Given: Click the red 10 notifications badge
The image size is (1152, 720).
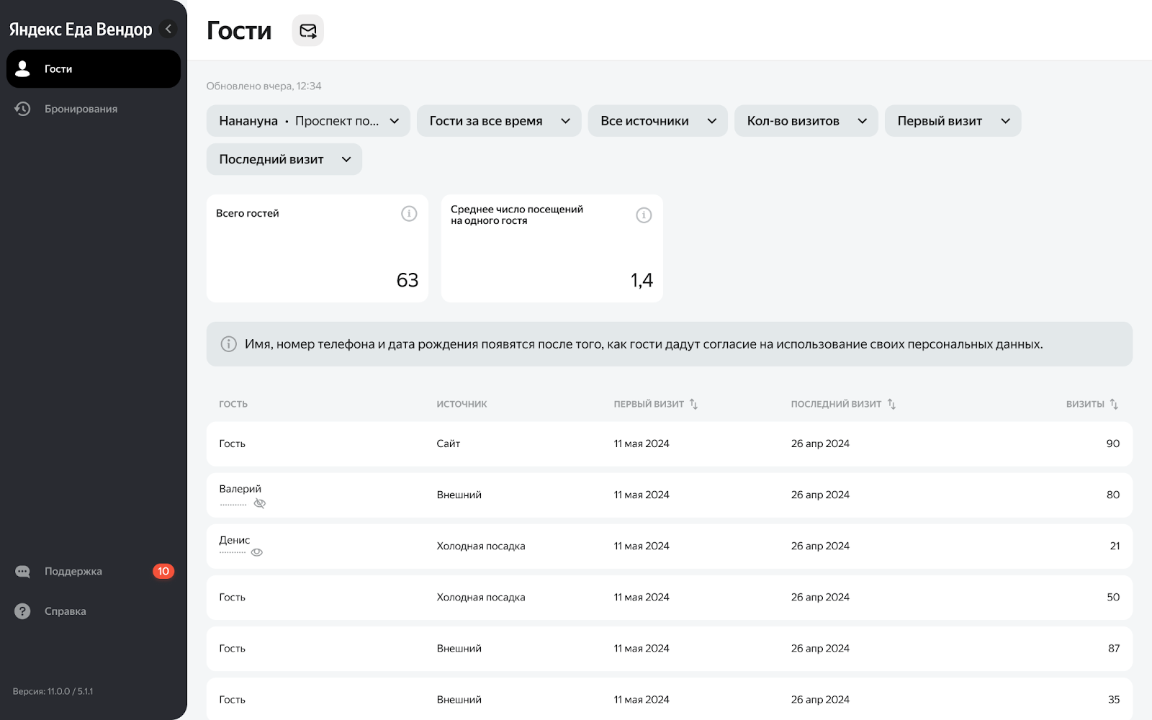Looking at the screenshot, I should (163, 572).
